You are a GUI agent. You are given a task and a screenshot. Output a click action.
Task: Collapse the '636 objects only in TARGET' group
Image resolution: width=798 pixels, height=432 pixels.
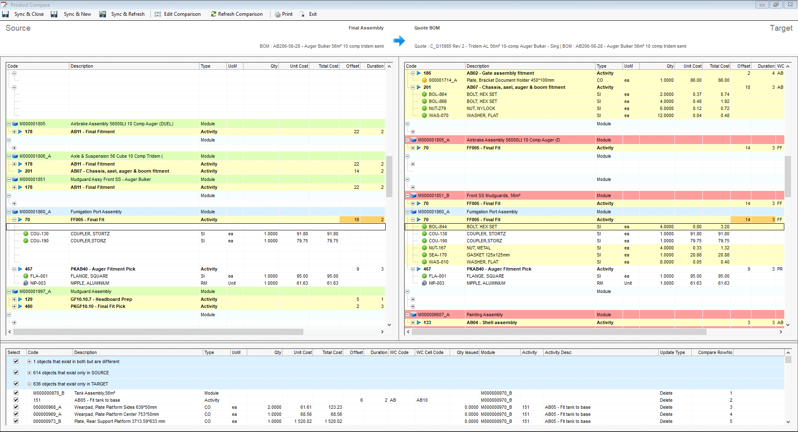tap(29, 384)
